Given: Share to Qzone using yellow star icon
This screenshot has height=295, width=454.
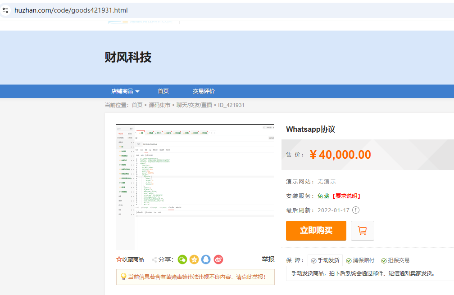Looking at the screenshot, I should [x=194, y=259].
